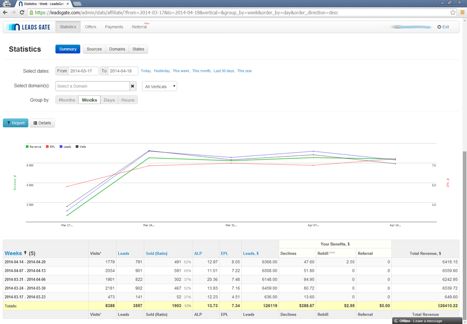Open the Select a Domain field

click(x=92, y=86)
